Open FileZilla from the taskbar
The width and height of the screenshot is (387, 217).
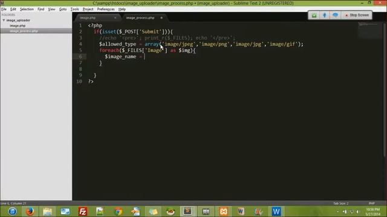[x=83, y=212]
